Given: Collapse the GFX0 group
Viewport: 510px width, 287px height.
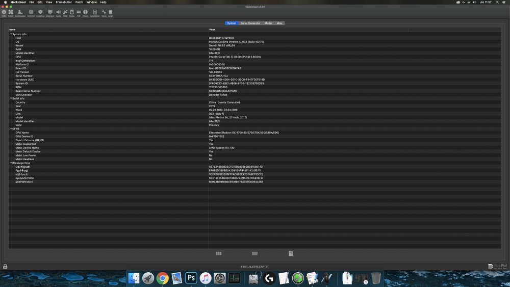Looking at the screenshot, I should 11,128.
